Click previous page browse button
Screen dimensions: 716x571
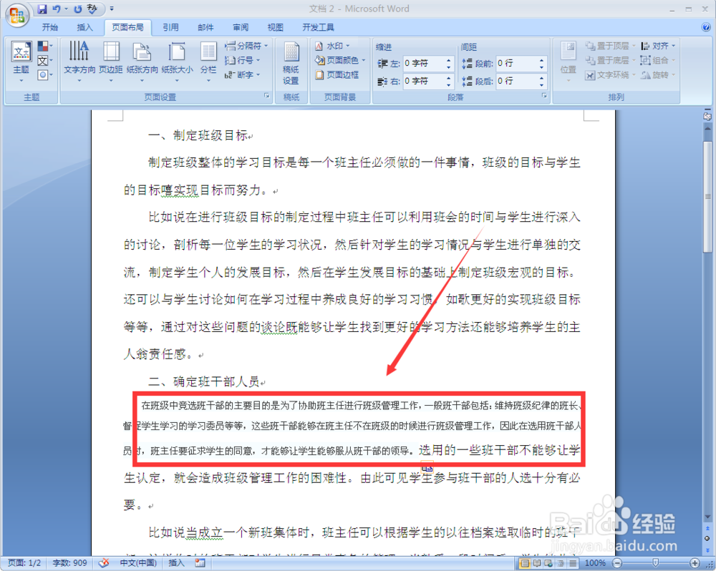point(707,529)
